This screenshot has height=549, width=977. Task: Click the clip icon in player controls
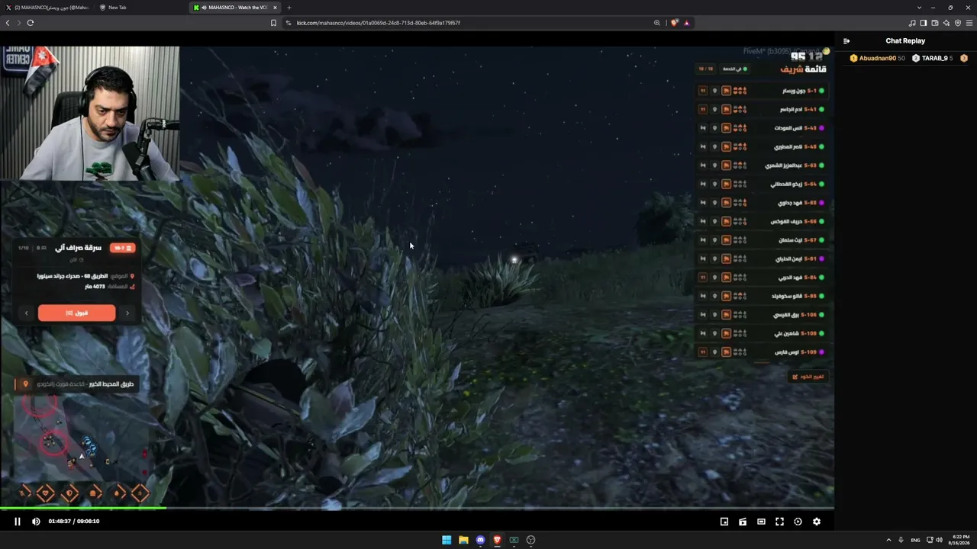click(x=743, y=522)
